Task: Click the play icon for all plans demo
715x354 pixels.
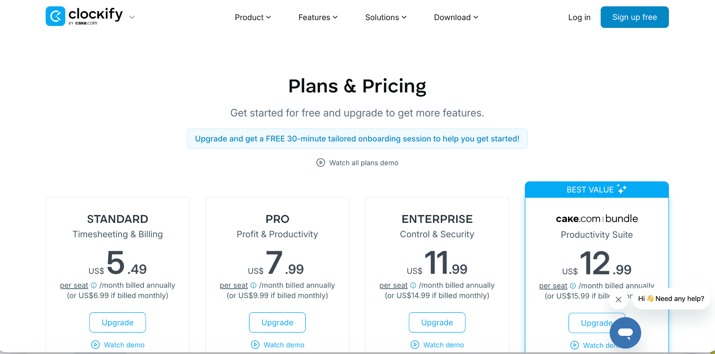Action: [x=320, y=163]
